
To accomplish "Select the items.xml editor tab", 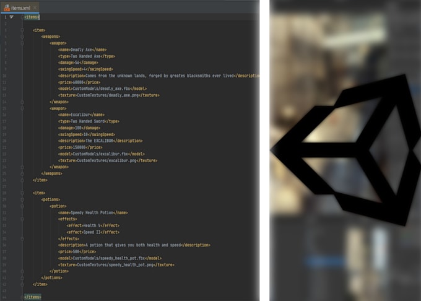I will point(20,8).
